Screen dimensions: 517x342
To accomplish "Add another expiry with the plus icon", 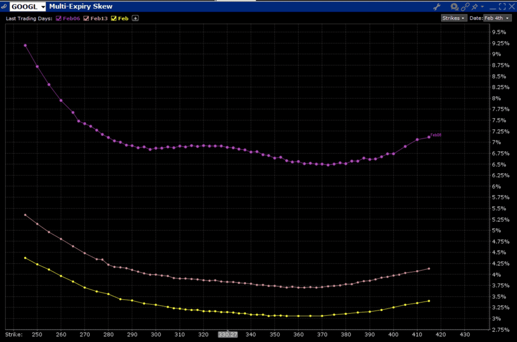I will (x=135, y=18).
